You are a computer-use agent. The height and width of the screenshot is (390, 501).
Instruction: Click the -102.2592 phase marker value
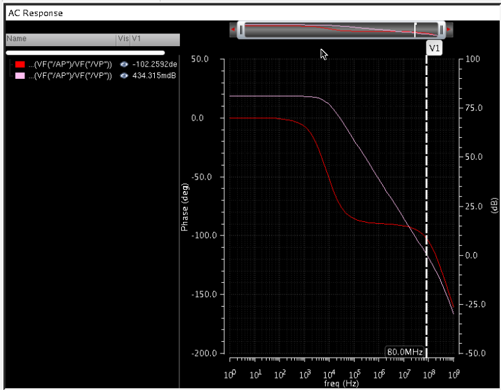(x=154, y=65)
